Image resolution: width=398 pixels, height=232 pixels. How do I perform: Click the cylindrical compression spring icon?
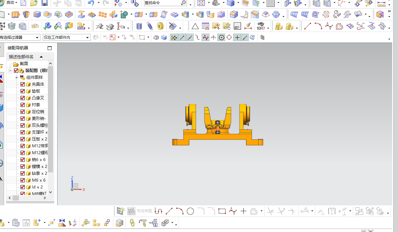(x=139, y=26)
